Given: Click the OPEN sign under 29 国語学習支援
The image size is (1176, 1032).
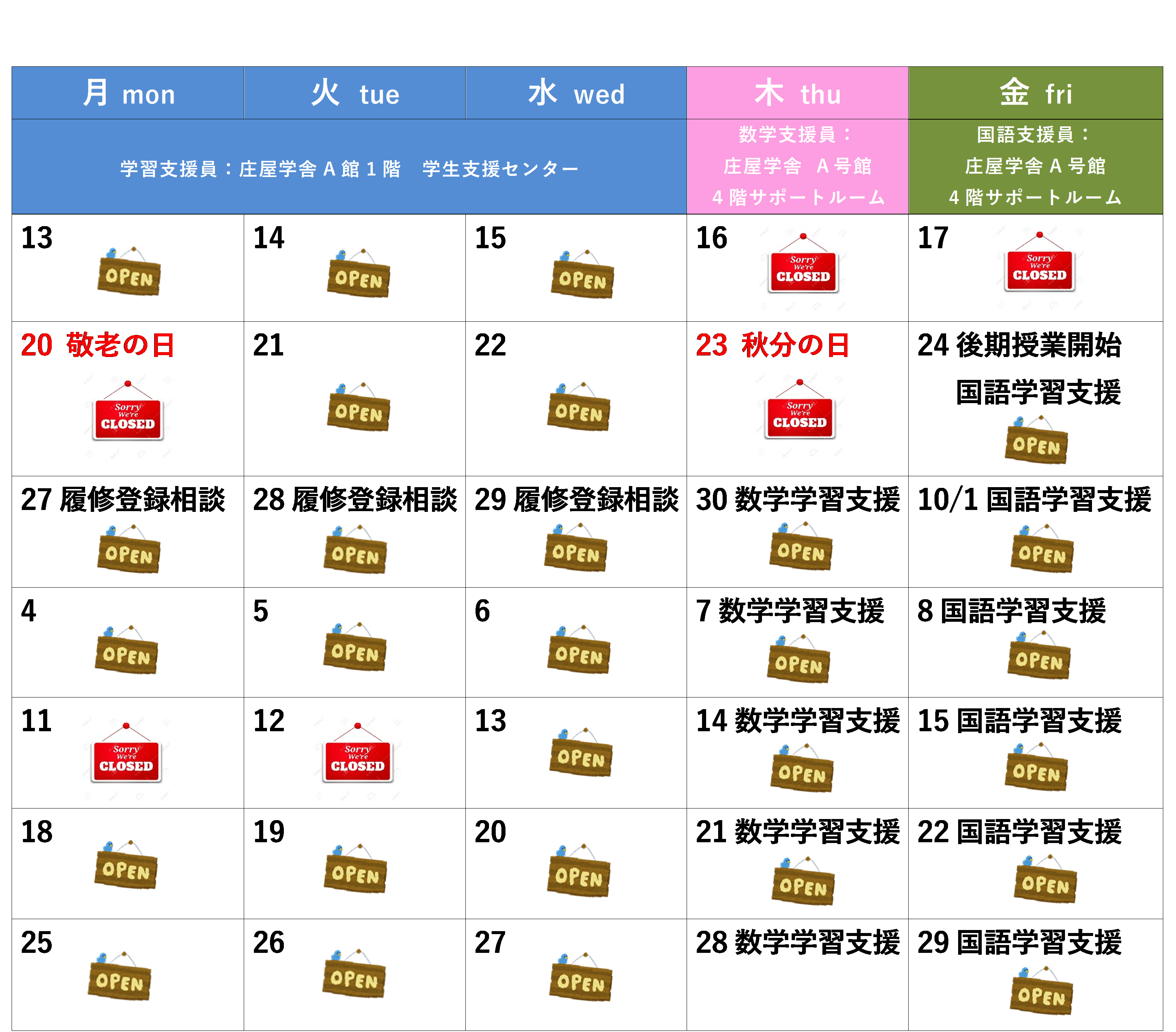Looking at the screenshot, I should [x=1041, y=990].
